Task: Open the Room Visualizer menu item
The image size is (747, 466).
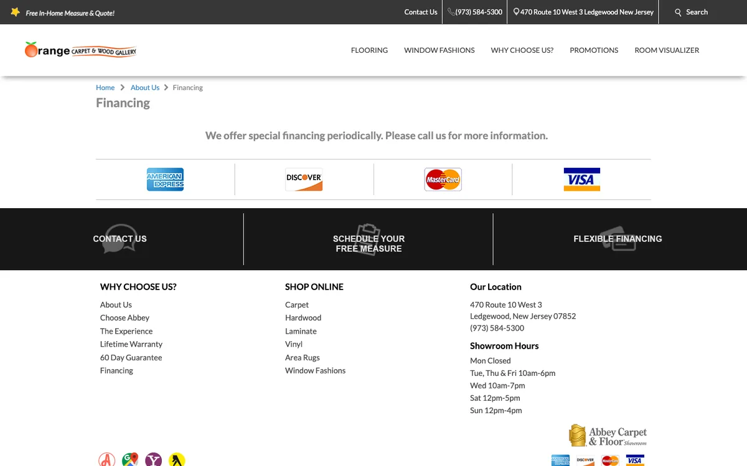Action: coord(667,50)
